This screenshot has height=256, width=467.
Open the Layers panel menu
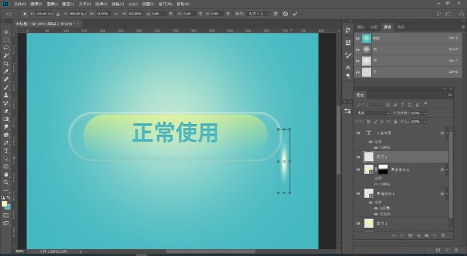click(449, 95)
